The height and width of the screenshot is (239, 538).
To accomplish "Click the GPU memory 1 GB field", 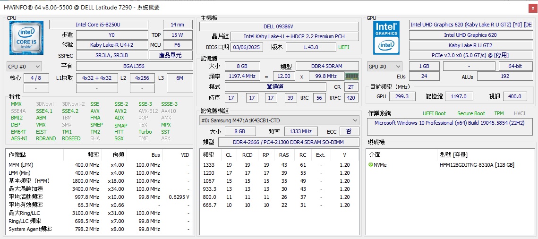I will coord(424,66).
